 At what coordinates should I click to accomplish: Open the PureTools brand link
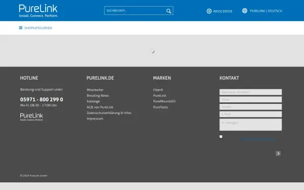(161, 107)
